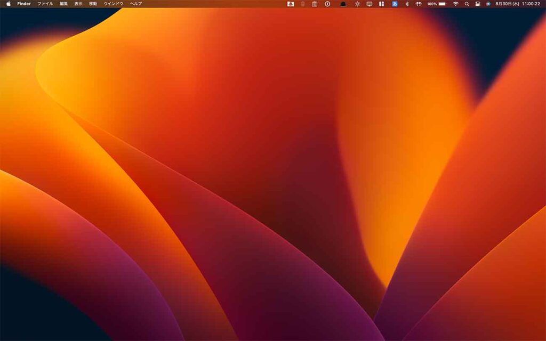
Task: Switch input method via the blue あ icon
Action: click(x=395, y=5)
